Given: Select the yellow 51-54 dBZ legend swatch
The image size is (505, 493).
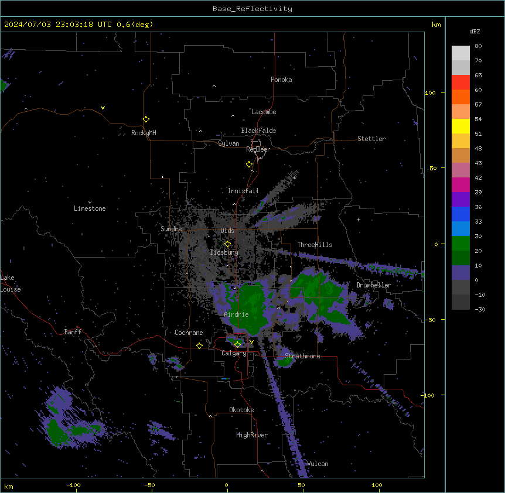Looking at the screenshot, I should (x=460, y=126).
